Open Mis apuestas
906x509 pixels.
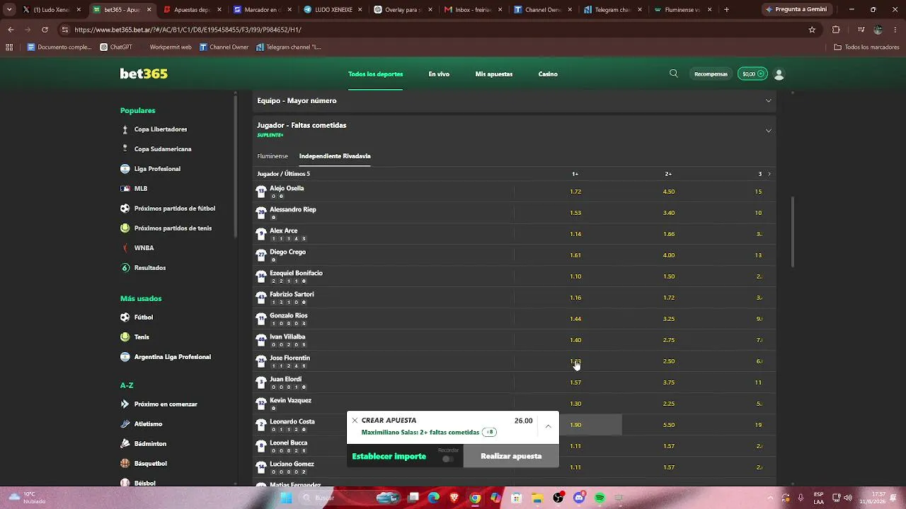click(494, 74)
